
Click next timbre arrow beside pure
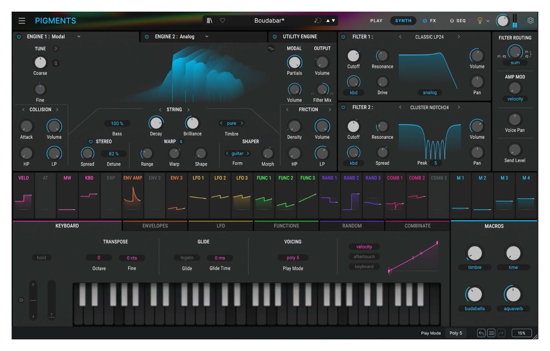pyautogui.click(x=242, y=123)
